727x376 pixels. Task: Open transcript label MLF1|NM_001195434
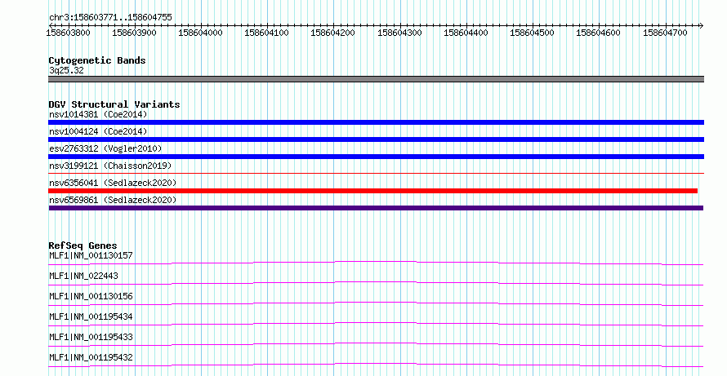(91, 316)
